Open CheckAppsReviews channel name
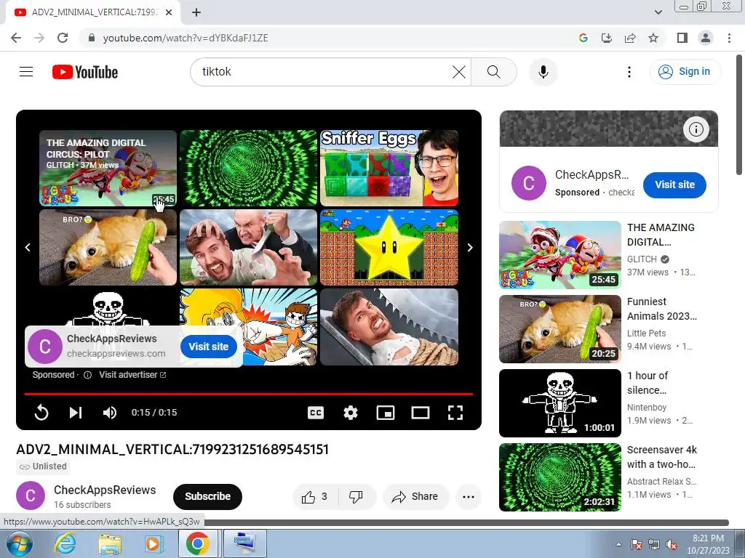 click(x=105, y=490)
